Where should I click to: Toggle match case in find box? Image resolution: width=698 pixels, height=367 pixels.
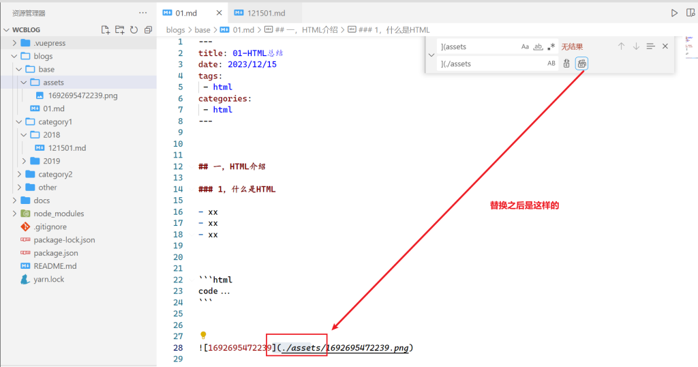point(525,46)
